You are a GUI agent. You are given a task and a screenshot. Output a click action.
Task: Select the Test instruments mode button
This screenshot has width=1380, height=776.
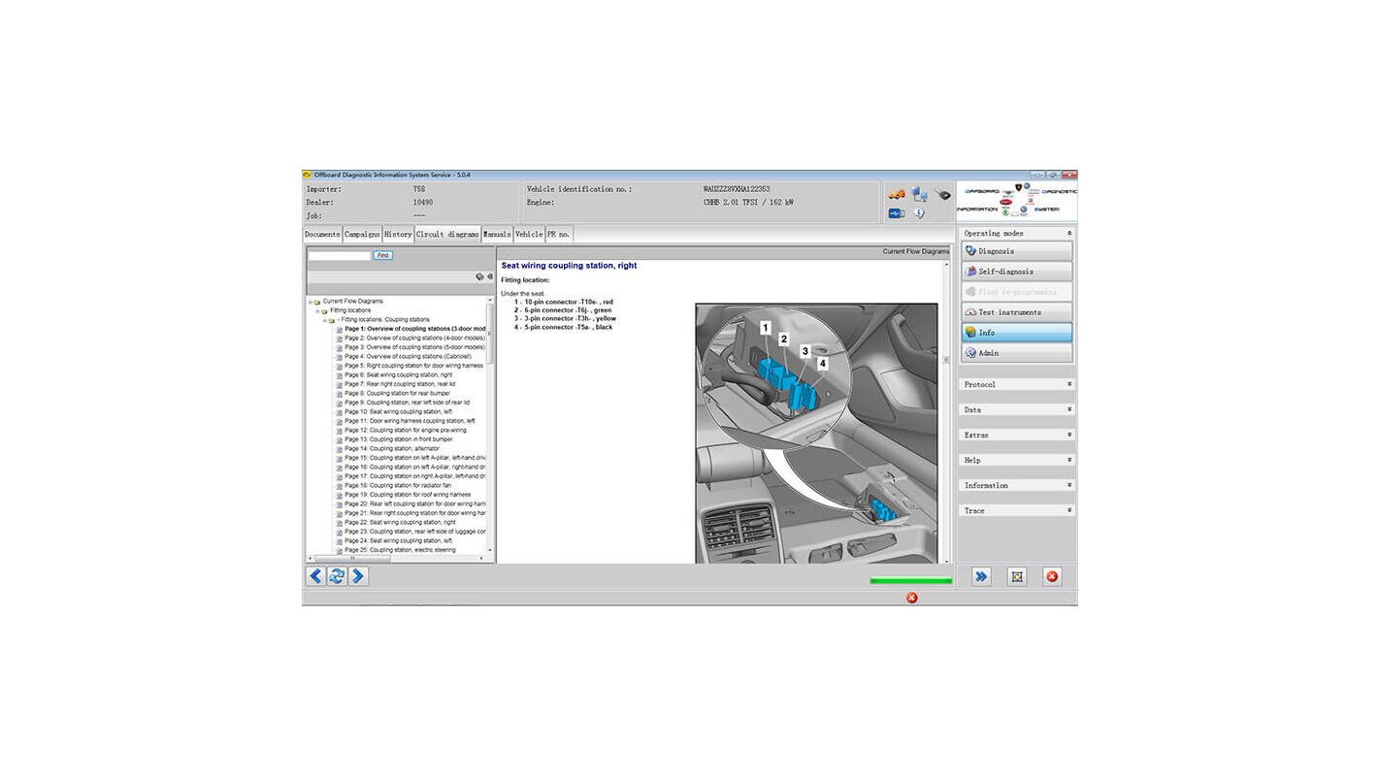[1016, 312]
